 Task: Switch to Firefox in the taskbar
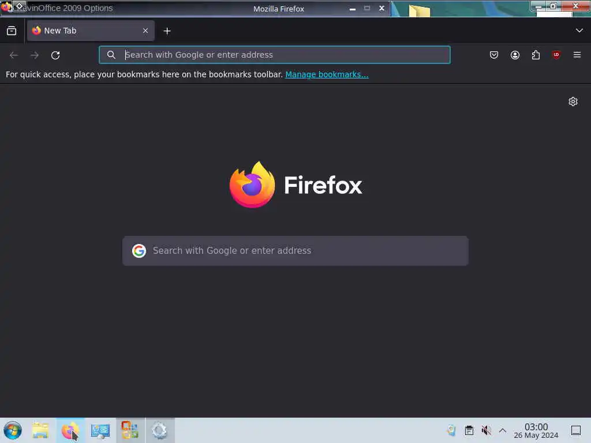click(x=70, y=430)
